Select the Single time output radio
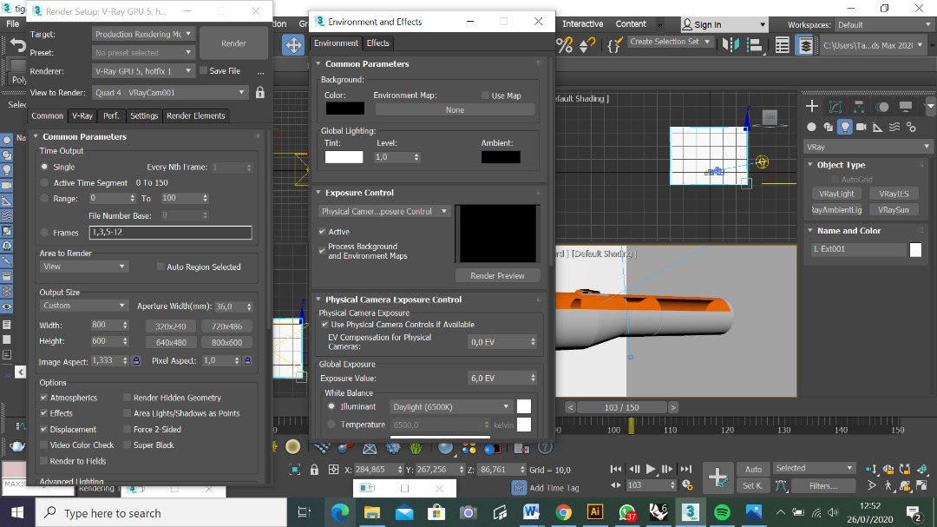Viewport: 937px width, 527px height. pyautogui.click(x=44, y=167)
